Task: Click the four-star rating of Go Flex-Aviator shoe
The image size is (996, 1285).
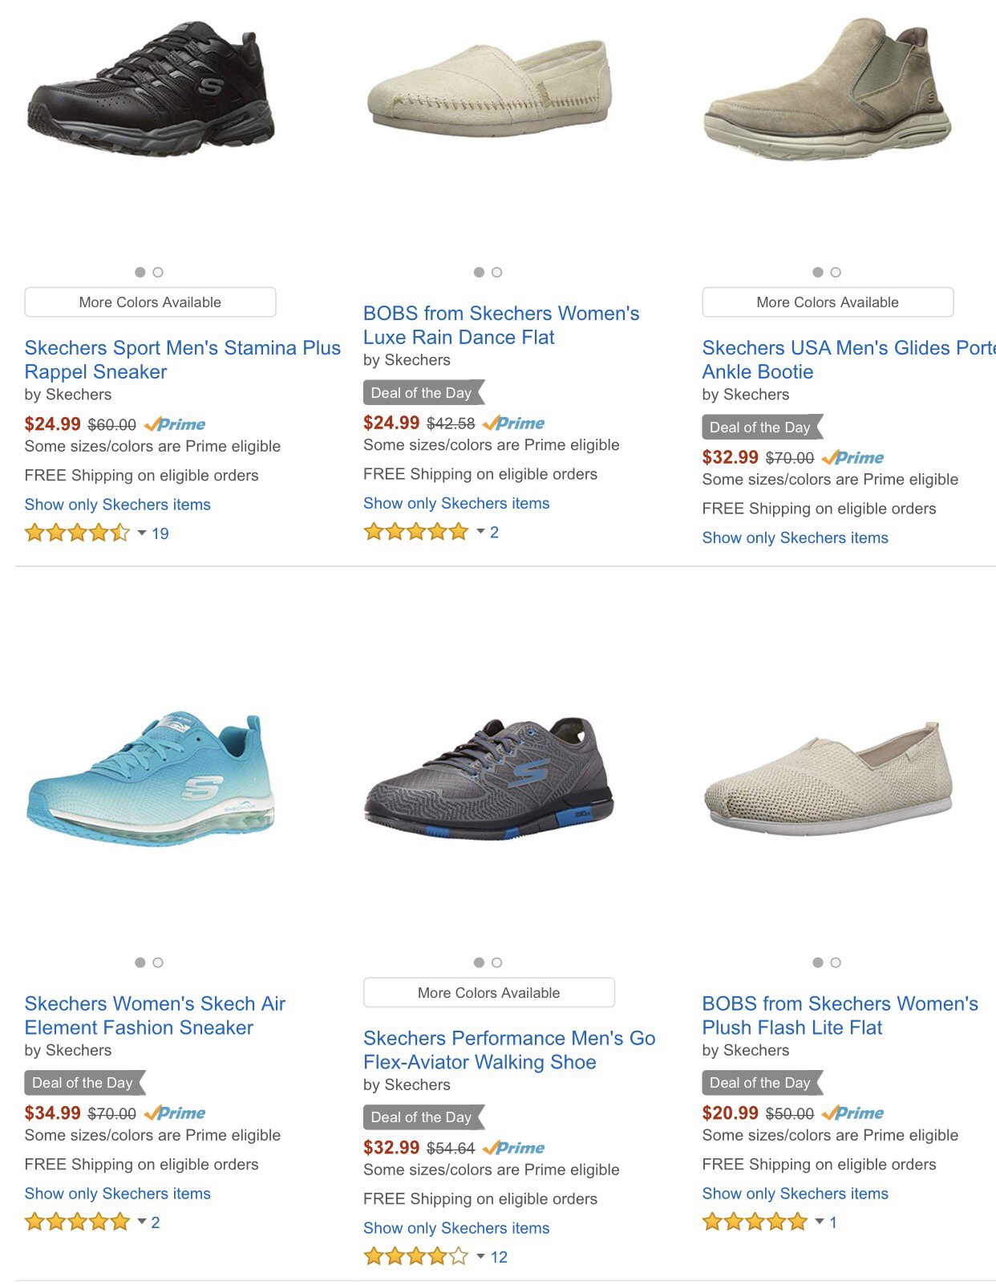Action: [x=415, y=1257]
